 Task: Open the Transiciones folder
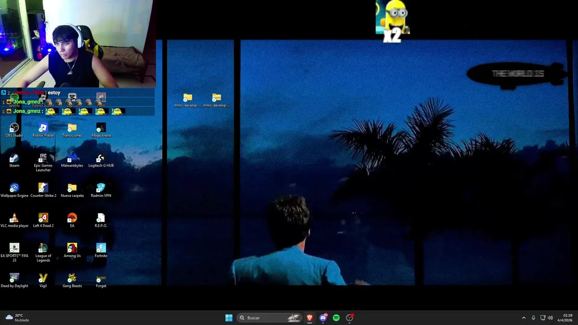tap(72, 130)
